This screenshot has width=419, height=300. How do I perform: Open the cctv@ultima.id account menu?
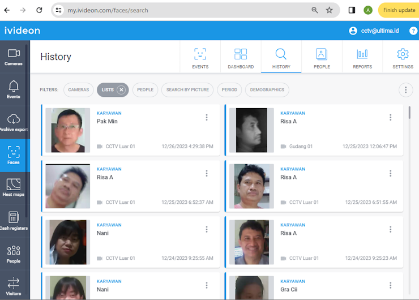click(374, 31)
